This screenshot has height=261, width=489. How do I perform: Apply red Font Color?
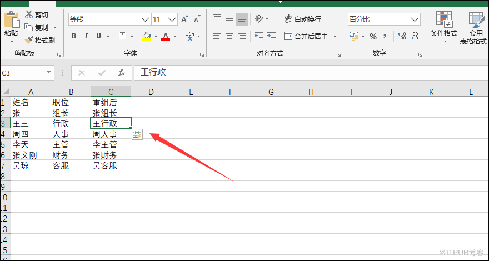[166, 36]
